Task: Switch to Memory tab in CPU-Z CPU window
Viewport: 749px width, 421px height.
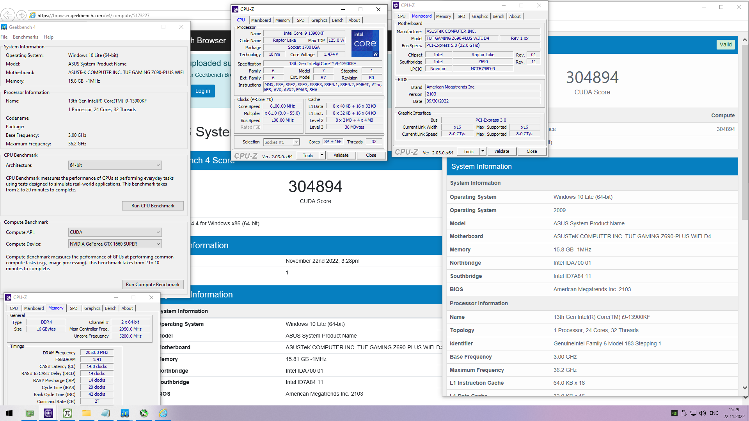Action: (283, 20)
